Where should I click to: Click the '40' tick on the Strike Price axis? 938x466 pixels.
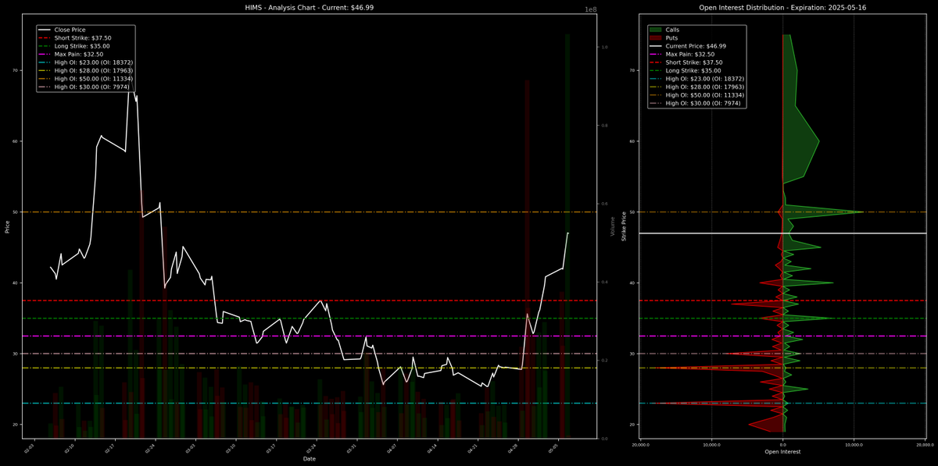click(632, 283)
